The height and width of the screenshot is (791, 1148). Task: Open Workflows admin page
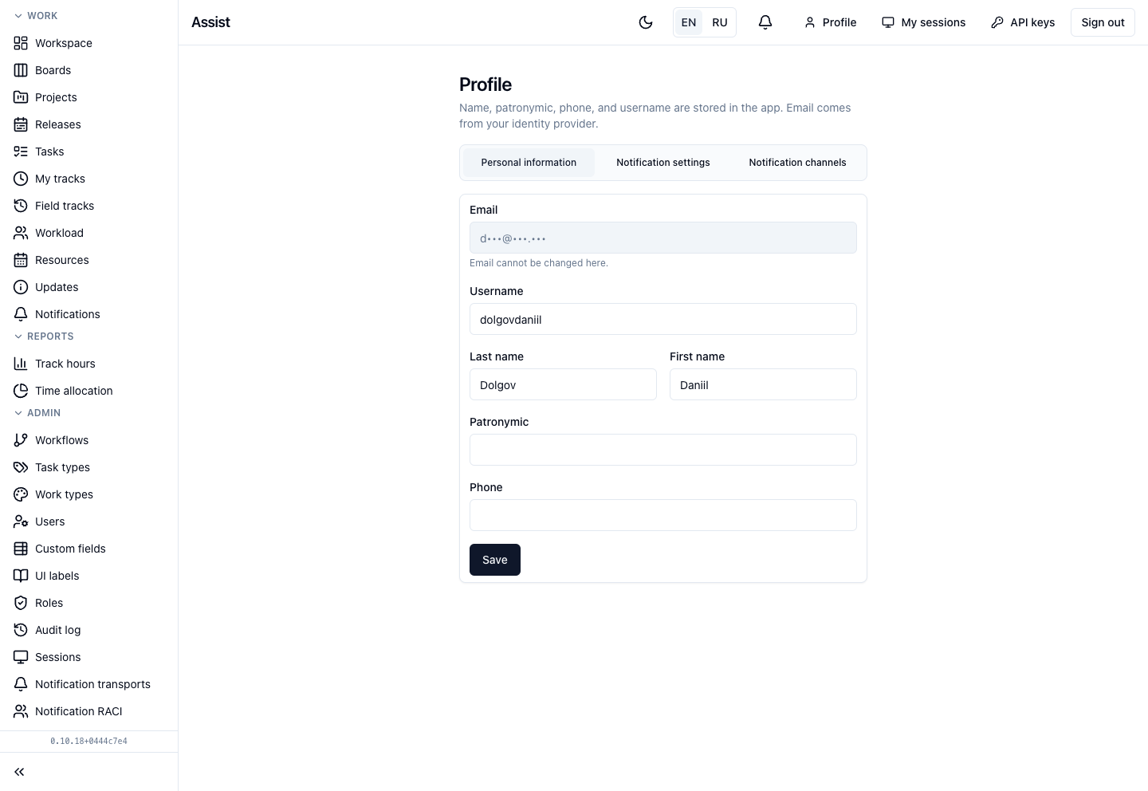coord(88,440)
